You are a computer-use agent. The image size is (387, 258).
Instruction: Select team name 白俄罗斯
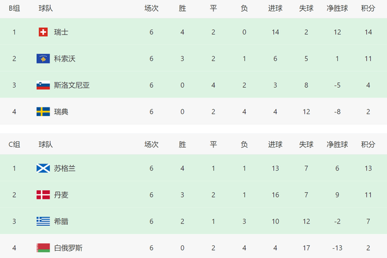68,247
